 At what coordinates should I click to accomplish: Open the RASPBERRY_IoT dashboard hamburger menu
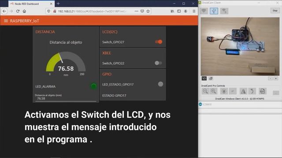[x=6, y=21]
